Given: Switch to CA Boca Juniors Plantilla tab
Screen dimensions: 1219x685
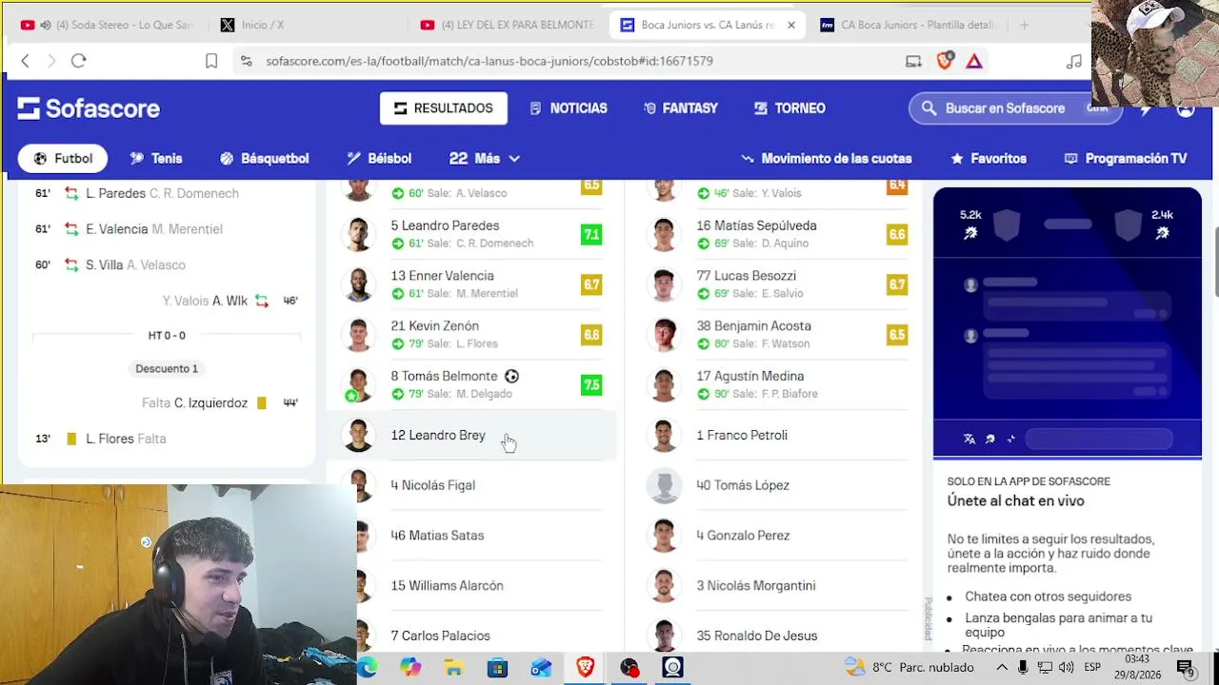Looking at the screenshot, I should pos(906,25).
